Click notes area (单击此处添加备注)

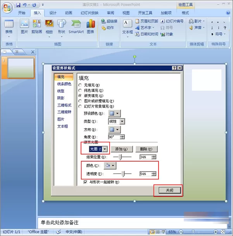click(x=60, y=222)
